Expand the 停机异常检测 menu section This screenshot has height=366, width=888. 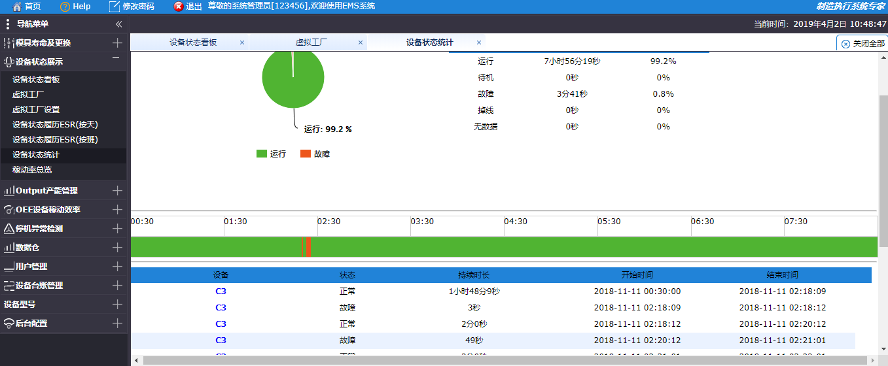pos(117,229)
